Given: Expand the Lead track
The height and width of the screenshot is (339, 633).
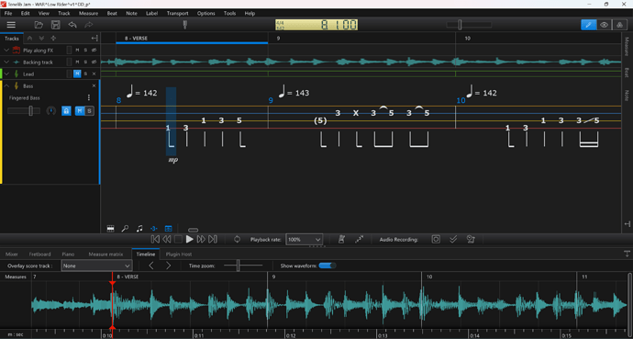Looking at the screenshot, I should pyautogui.click(x=6, y=73).
